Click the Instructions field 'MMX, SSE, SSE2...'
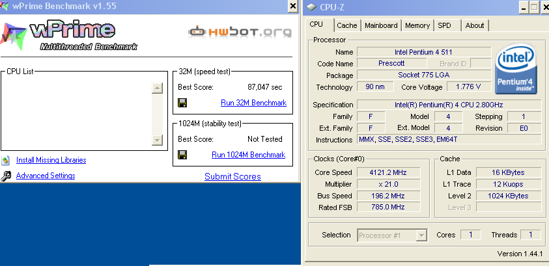This screenshot has width=549, height=266. point(449,139)
